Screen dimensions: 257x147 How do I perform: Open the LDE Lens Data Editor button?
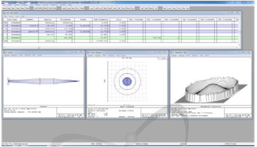click(36, 8)
